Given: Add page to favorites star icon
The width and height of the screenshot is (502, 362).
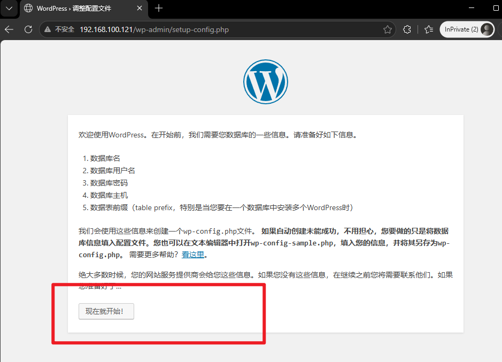Looking at the screenshot, I should pyautogui.click(x=388, y=29).
